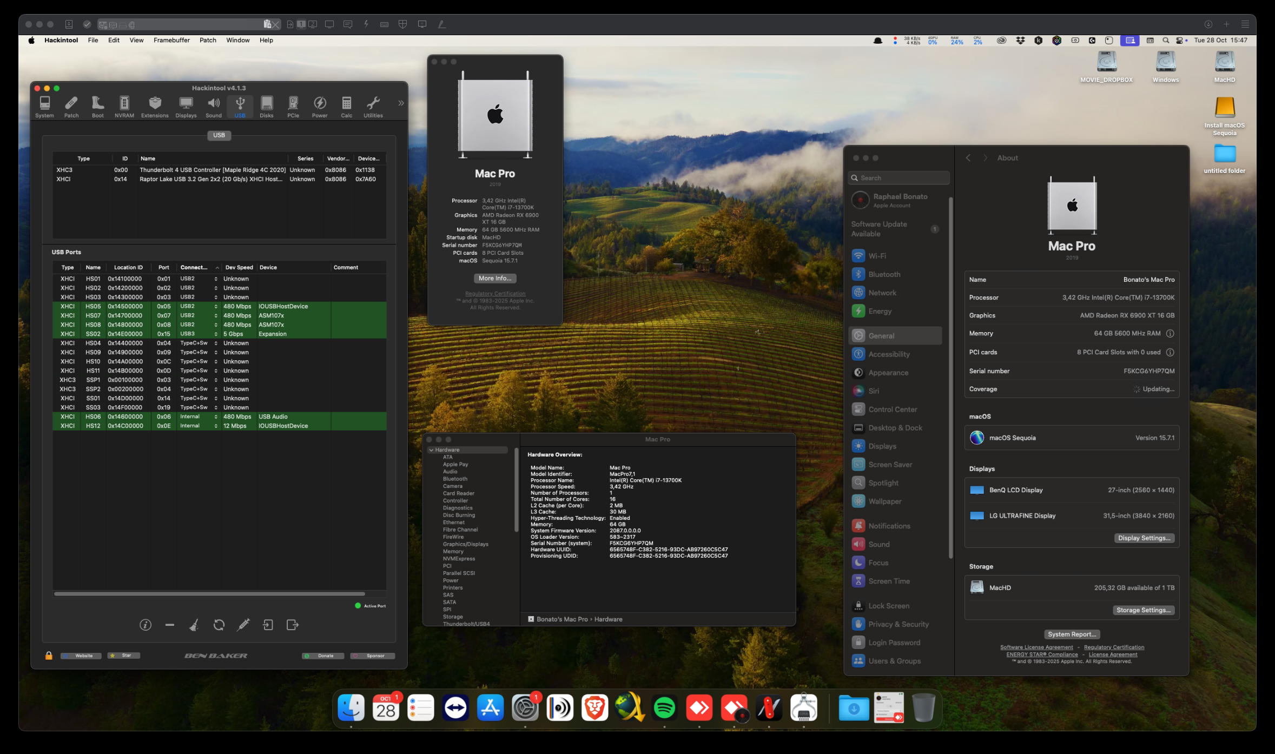Click the export USB ports icon
This screenshot has height=754, width=1275.
click(x=292, y=625)
